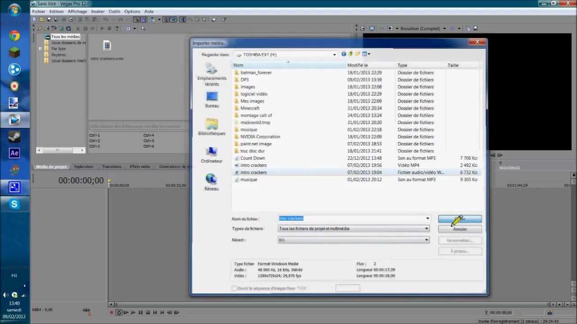The image size is (577, 324).
Task: Sort files by Type column header
Action: [x=421, y=65]
